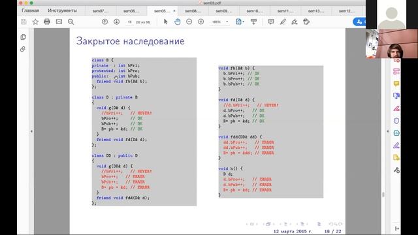Screen dimensions: 418x235
Task: Open the find text magnifier icon
Action: click(71, 22)
